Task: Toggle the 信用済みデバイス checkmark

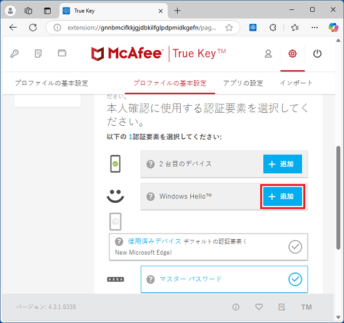Action: [295, 247]
